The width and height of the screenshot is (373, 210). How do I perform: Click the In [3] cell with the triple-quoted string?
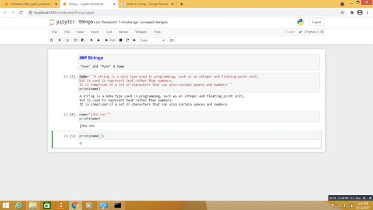tap(199, 83)
